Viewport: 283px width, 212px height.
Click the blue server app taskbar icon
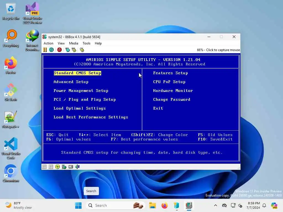click(x=177, y=205)
